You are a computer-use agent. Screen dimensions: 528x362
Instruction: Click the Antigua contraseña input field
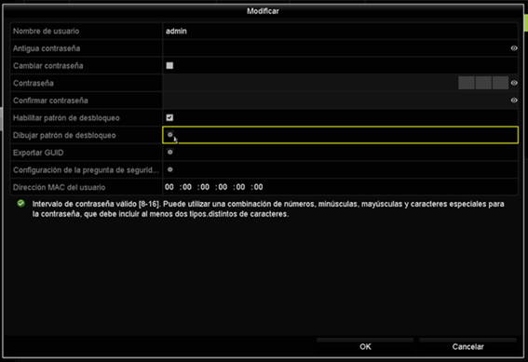coord(336,48)
